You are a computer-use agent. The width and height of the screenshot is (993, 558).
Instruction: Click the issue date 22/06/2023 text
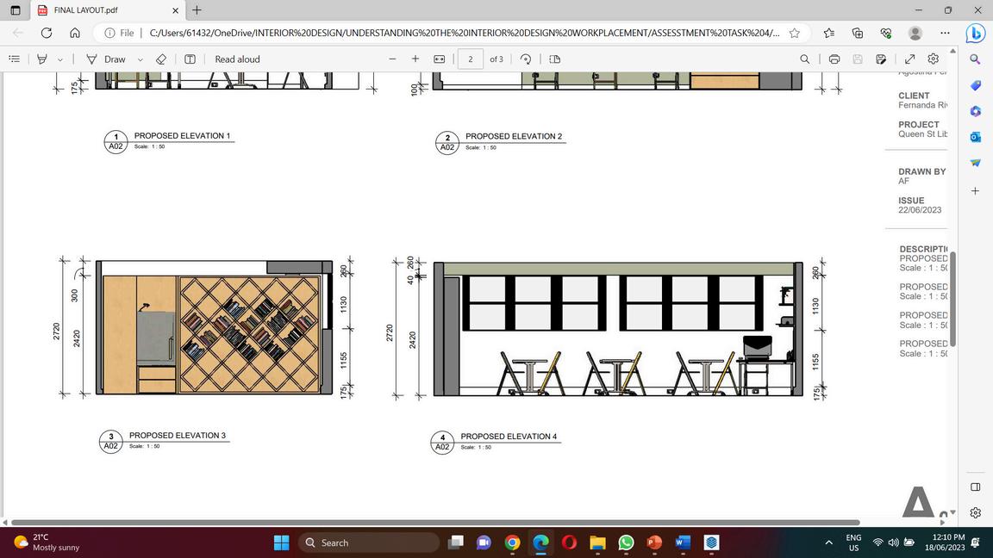(x=920, y=210)
